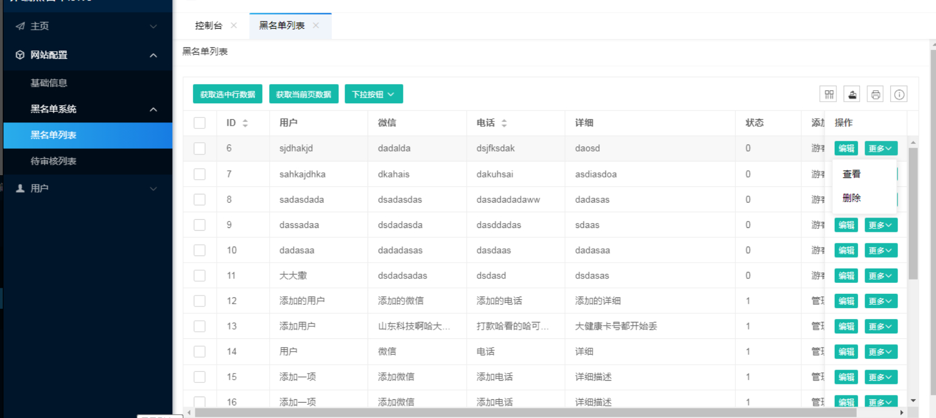The width and height of the screenshot is (936, 418).
Task: Open 更多 dropdown for row 10
Action: coord(881,250)
